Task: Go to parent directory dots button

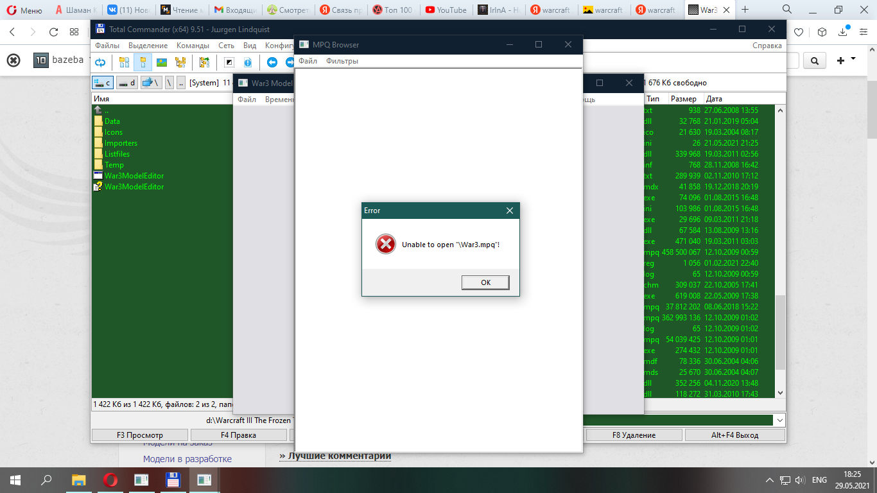Action: click(x=182, y=82)
